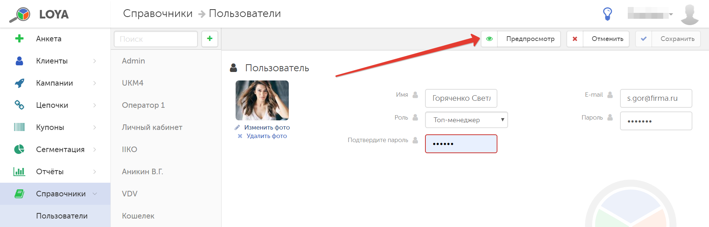Click the pencil icon next to Изменить фото
This screenshot has width=709, height=227.
click(237, 127)
